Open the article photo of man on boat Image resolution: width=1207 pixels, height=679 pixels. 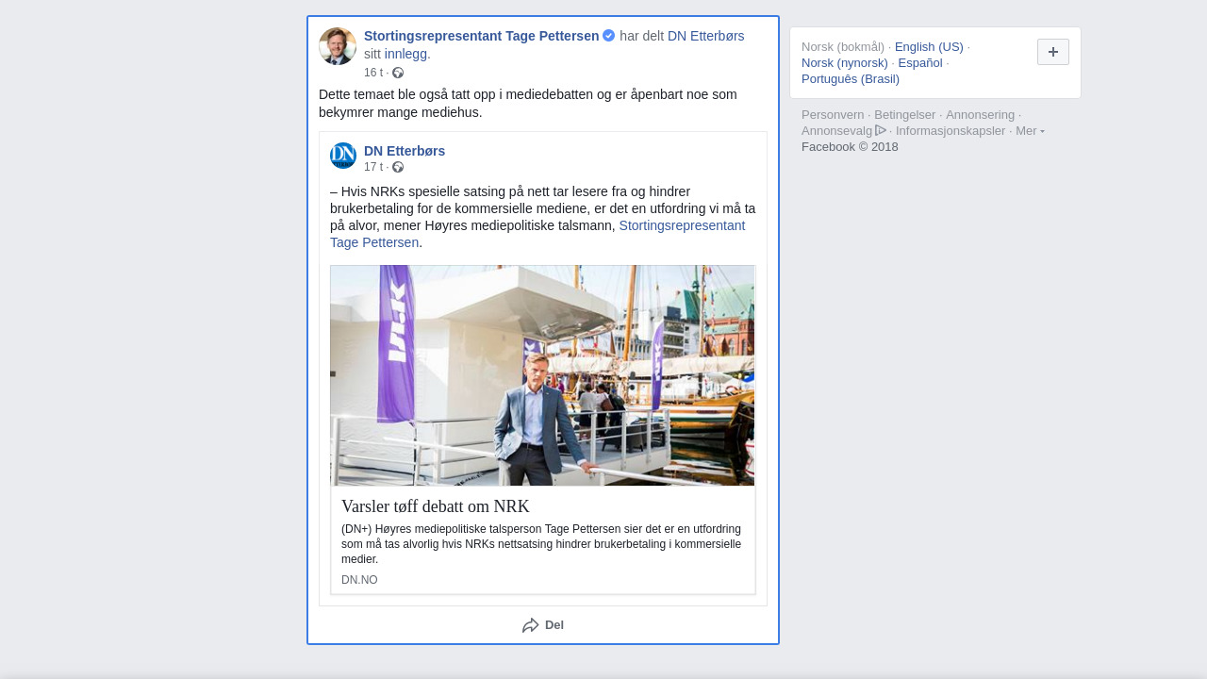(x=542, y=375)
